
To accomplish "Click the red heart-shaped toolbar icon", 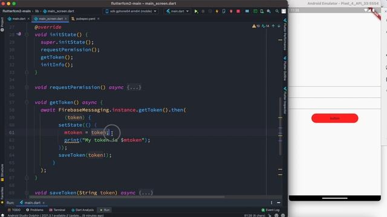I will pos(231,11).
